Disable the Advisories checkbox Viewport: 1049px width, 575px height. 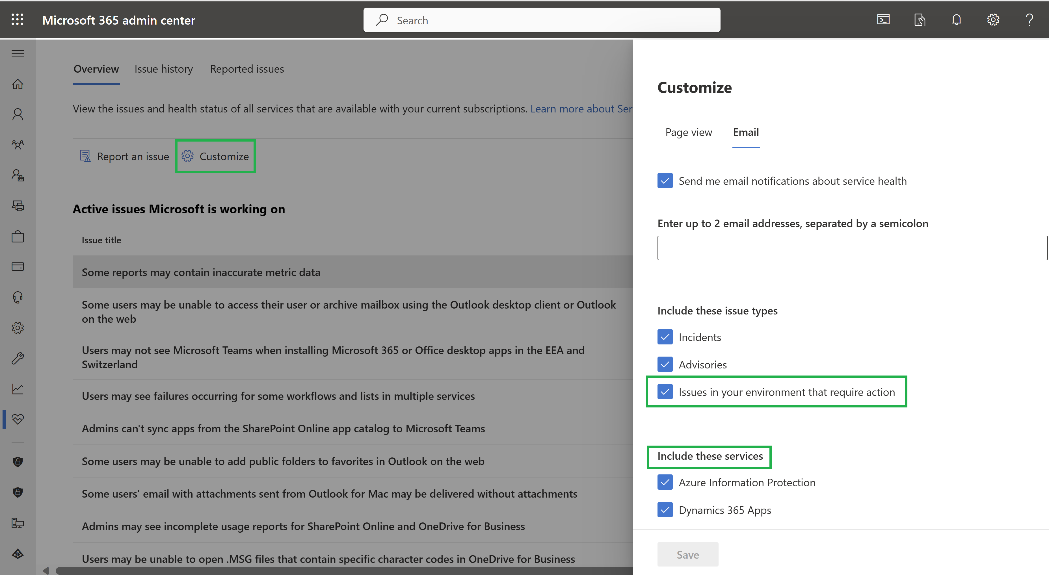[664, 364]
